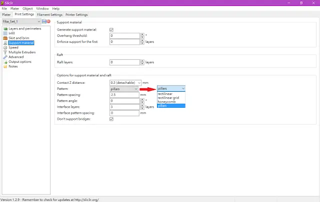Decrease Enforce support layers with down arrow

(142, 43)
